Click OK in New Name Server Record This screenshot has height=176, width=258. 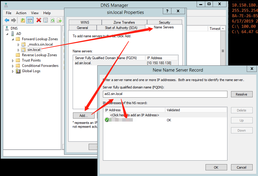point(216,167)
